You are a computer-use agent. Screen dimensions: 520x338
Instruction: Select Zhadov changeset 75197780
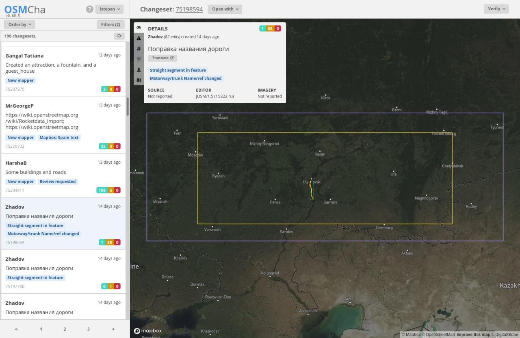[63, 272]
